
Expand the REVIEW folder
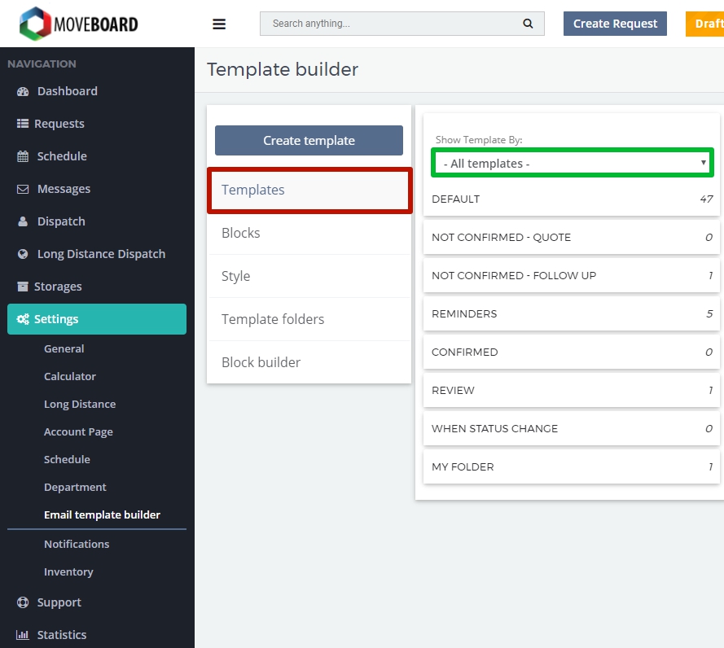click(x=571, y=391)
